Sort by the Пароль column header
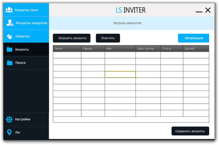This screenshot has height=145, width=219. 93,48
